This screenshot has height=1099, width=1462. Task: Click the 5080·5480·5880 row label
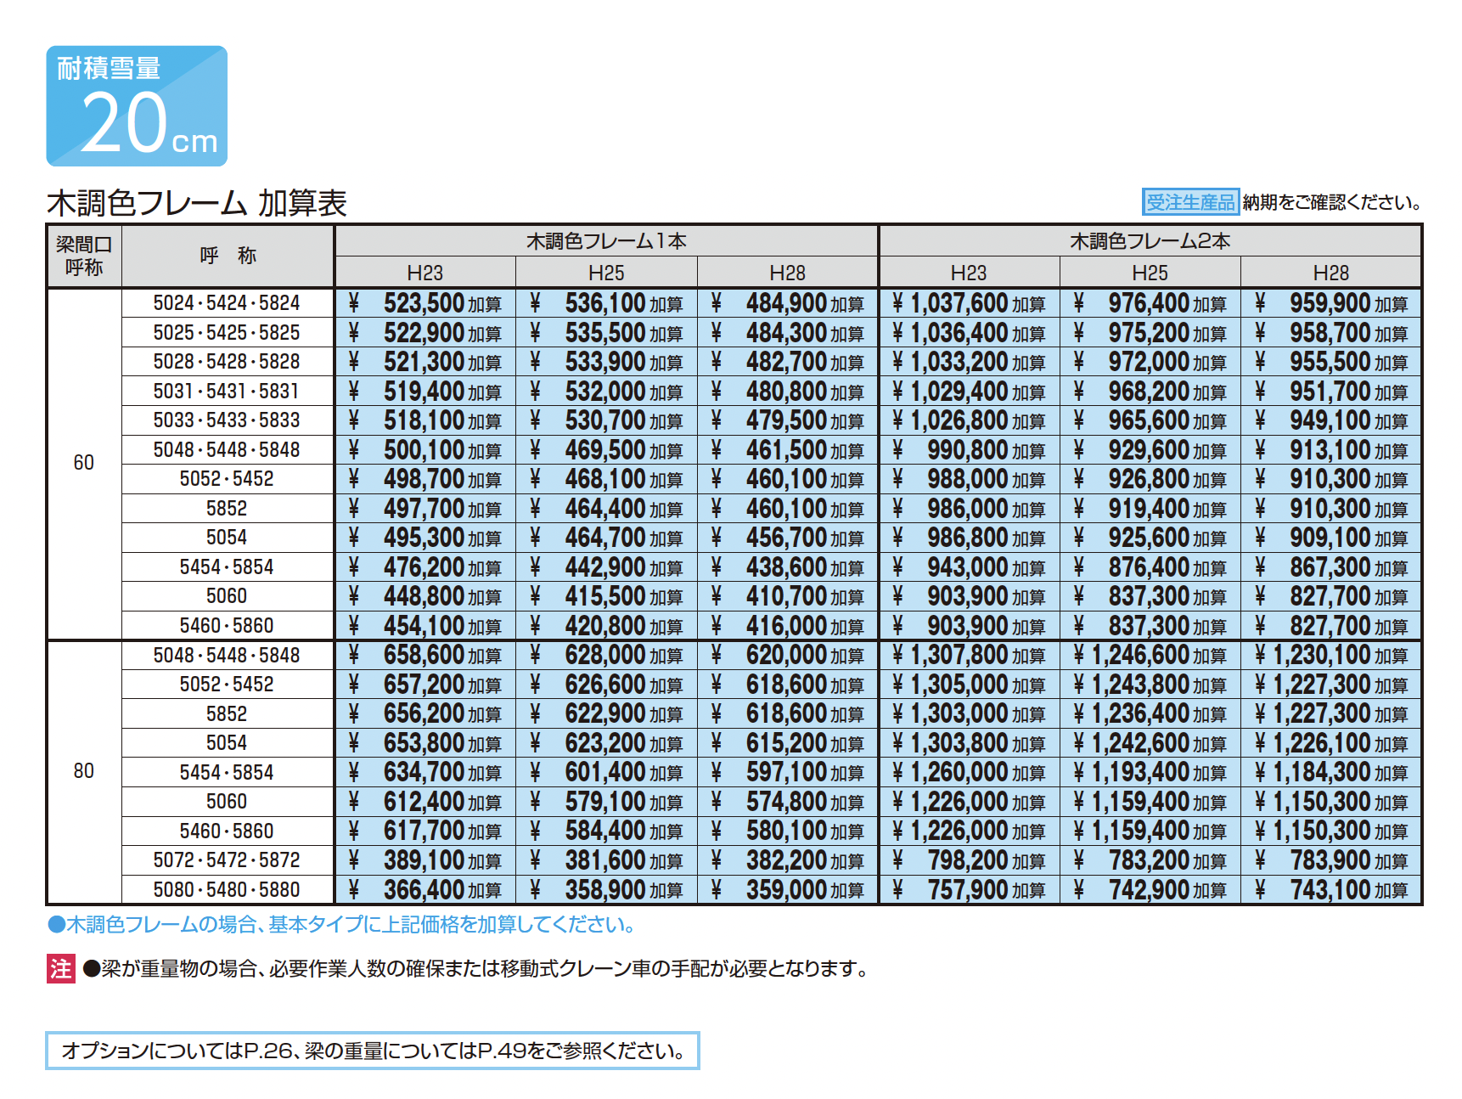[227, 889]
